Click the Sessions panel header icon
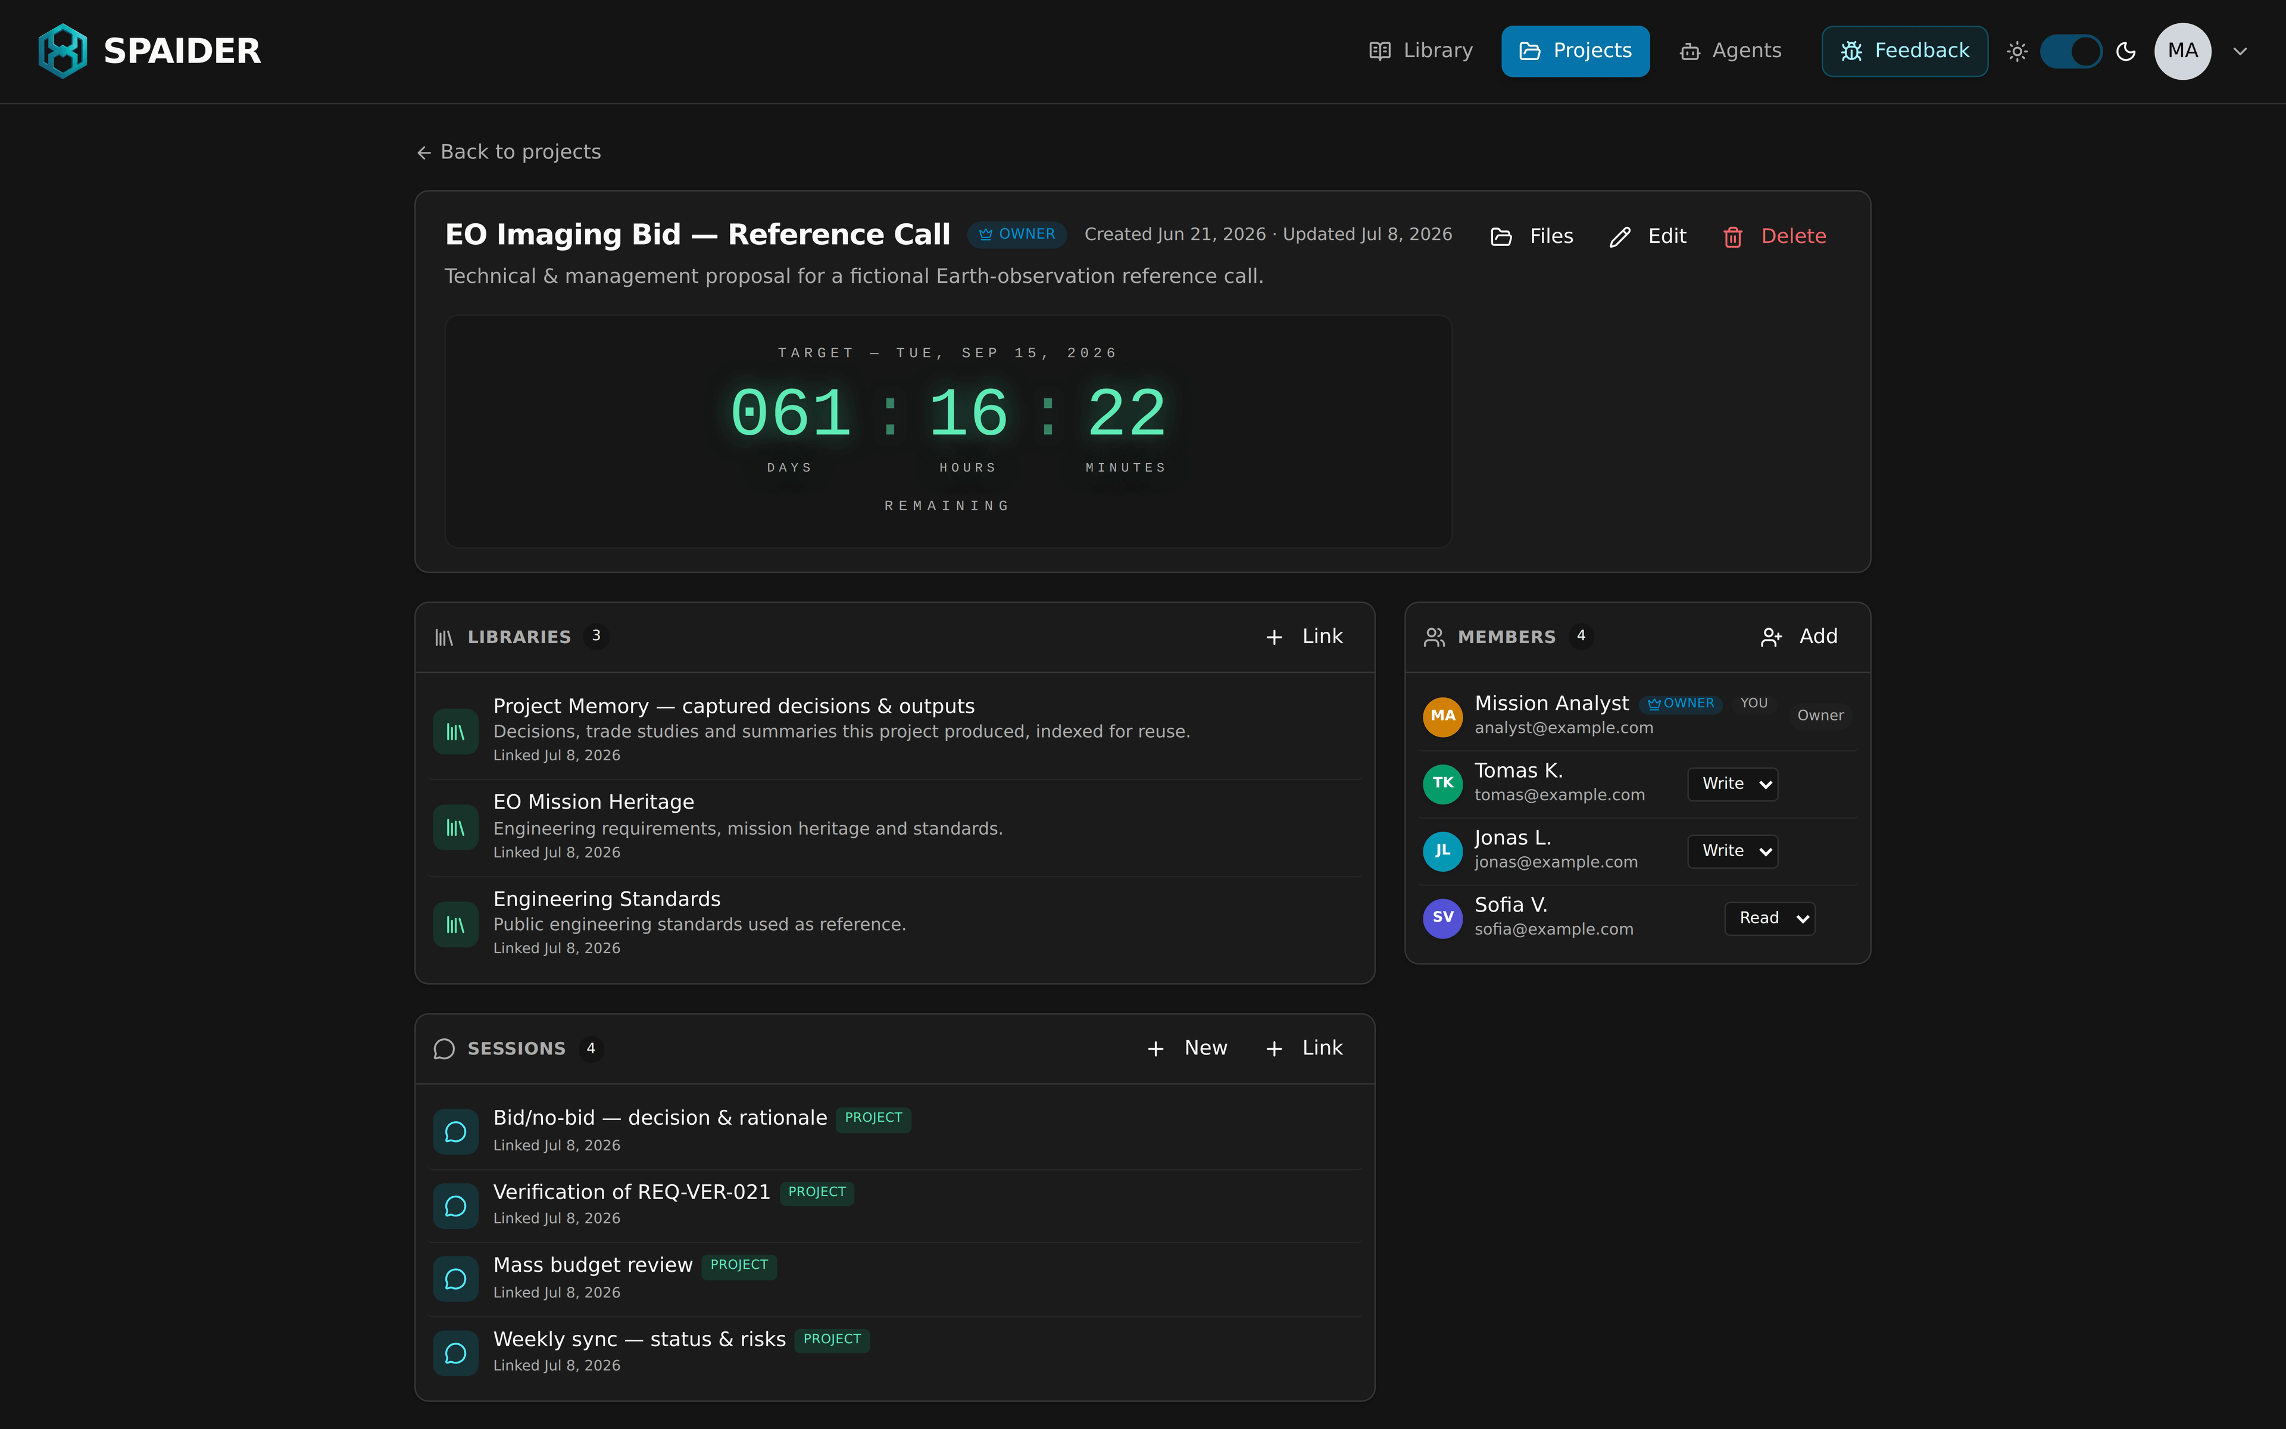2286x1429 pixels. tap(444, 1049)
